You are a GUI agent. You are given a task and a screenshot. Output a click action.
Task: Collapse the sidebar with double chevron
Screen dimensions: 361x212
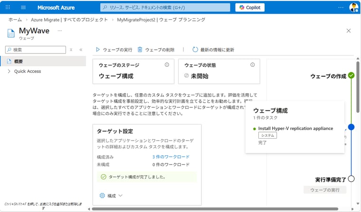[x=81, y=50]
